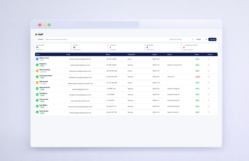Click Shahzaib Readi's avatar icon

click(x=37, y=89)
